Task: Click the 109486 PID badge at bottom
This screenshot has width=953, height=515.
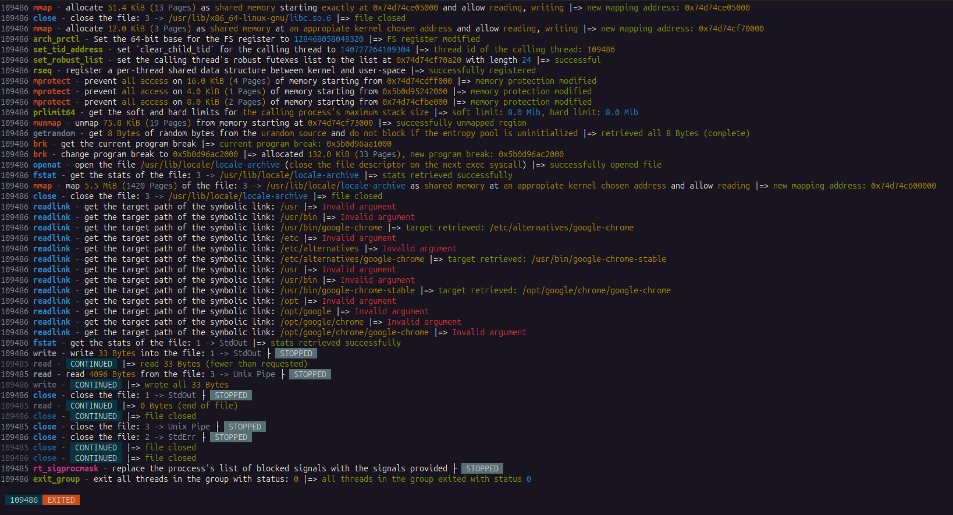Action: (x=24, y=500)
